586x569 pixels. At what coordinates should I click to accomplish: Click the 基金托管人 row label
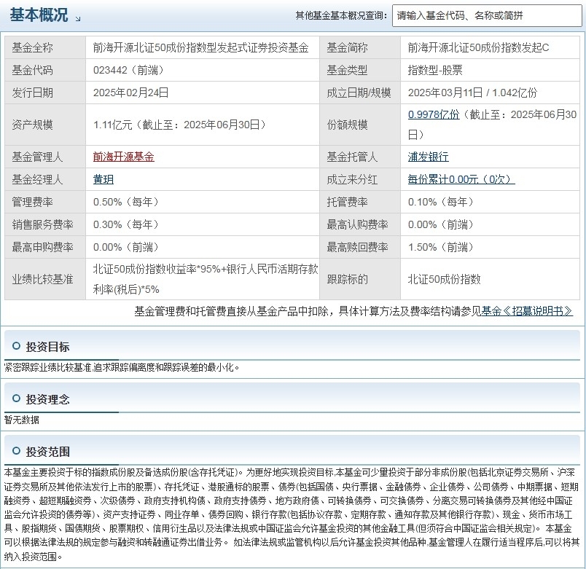coord(352,157)
